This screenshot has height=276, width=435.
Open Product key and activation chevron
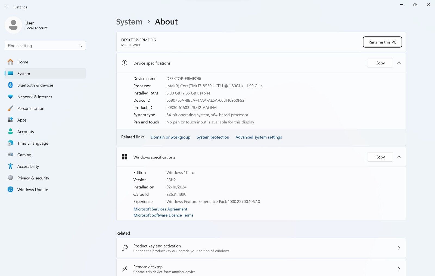click(399, 248)
